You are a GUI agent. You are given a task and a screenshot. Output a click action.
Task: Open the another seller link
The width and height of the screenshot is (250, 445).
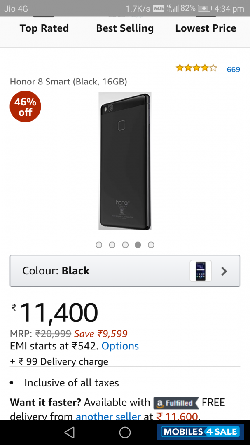click(108, 417)
